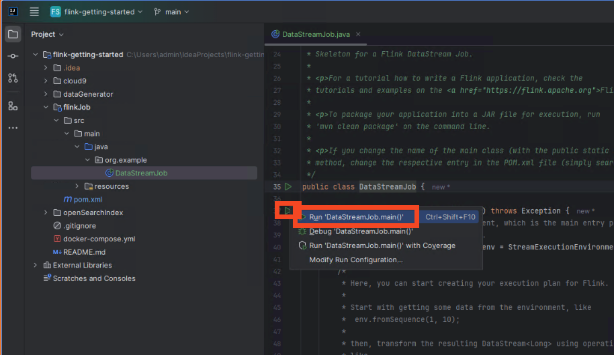Collapse the flink-getting-started root node
The width and height of the screenshot is (614, 355).
[x=36, y=54]
